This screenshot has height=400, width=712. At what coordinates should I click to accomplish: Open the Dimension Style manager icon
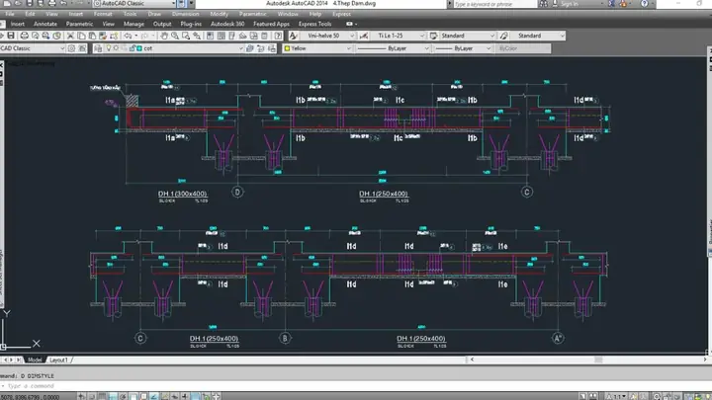364,36
